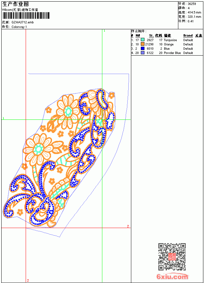Click the red marker 2 at bottom

point(28,280)
